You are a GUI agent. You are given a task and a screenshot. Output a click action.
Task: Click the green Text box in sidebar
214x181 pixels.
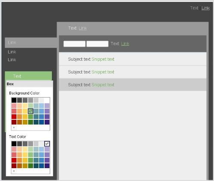click(28, 76)
